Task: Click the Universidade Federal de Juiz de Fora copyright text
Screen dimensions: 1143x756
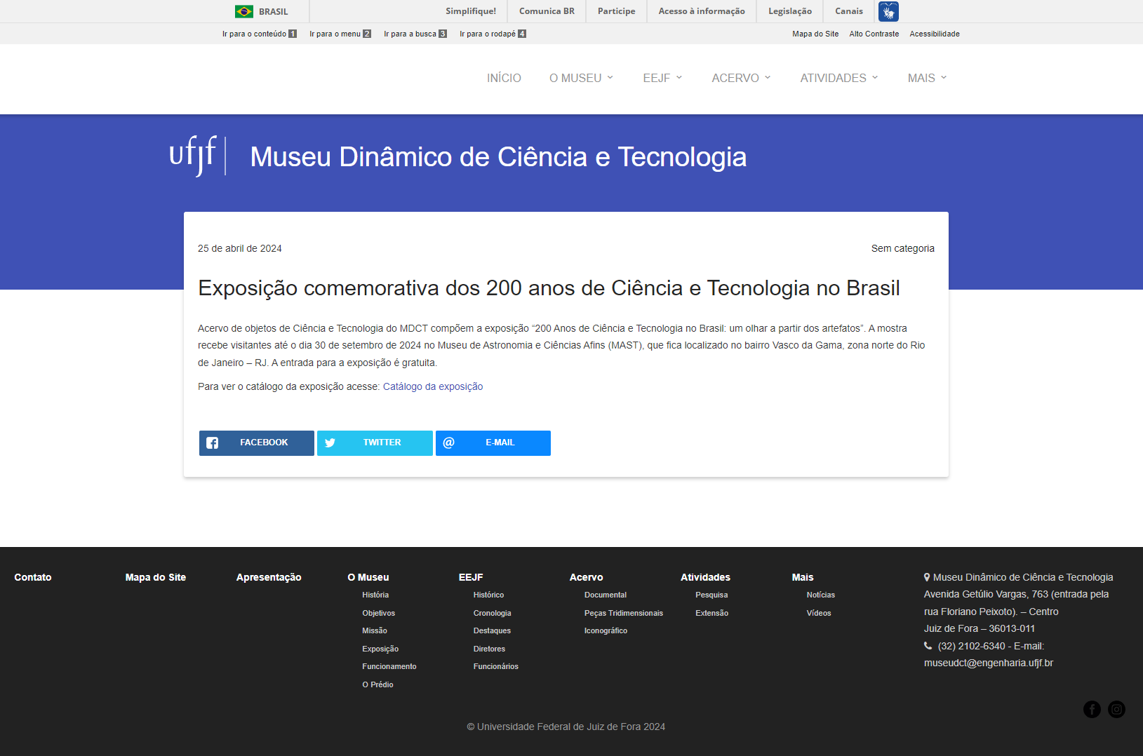Action: coord(566,727)
